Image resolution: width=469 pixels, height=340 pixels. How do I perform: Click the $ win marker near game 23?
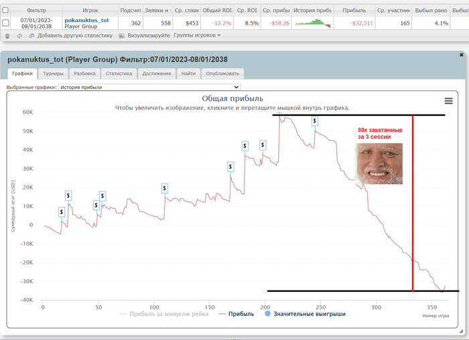click(68, 195)
